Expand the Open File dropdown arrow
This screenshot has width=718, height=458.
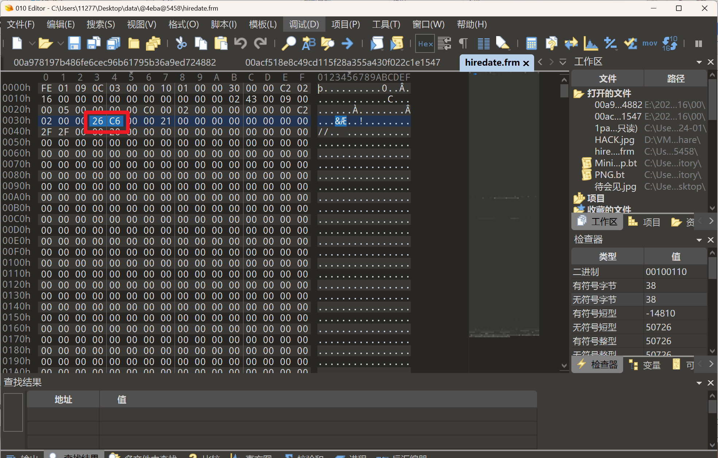[61, 44]
